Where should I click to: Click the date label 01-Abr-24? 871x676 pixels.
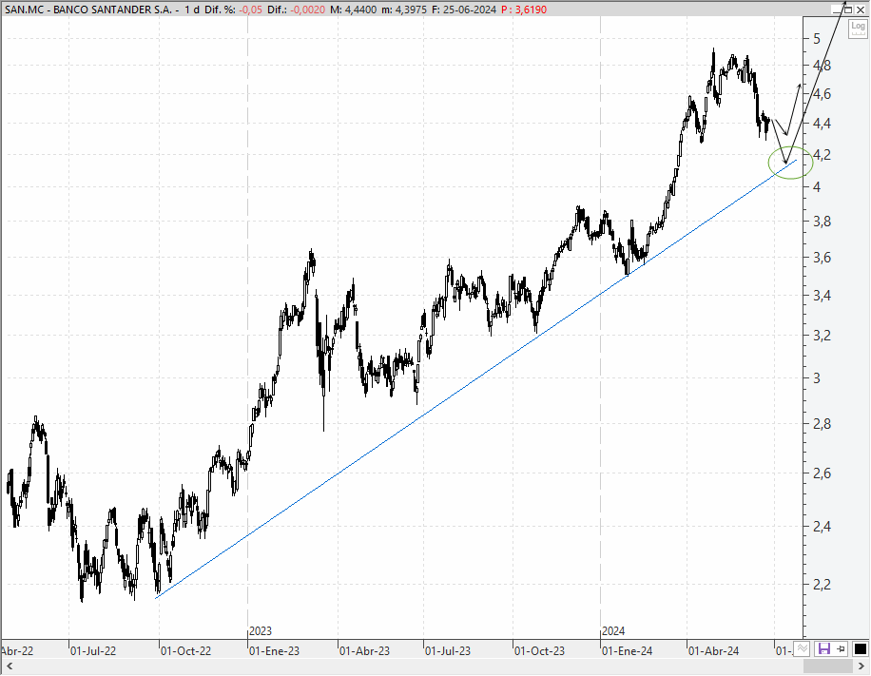[714, 650]
